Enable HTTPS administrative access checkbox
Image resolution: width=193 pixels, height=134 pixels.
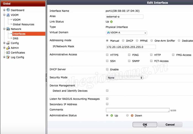(x=107, y=55)
